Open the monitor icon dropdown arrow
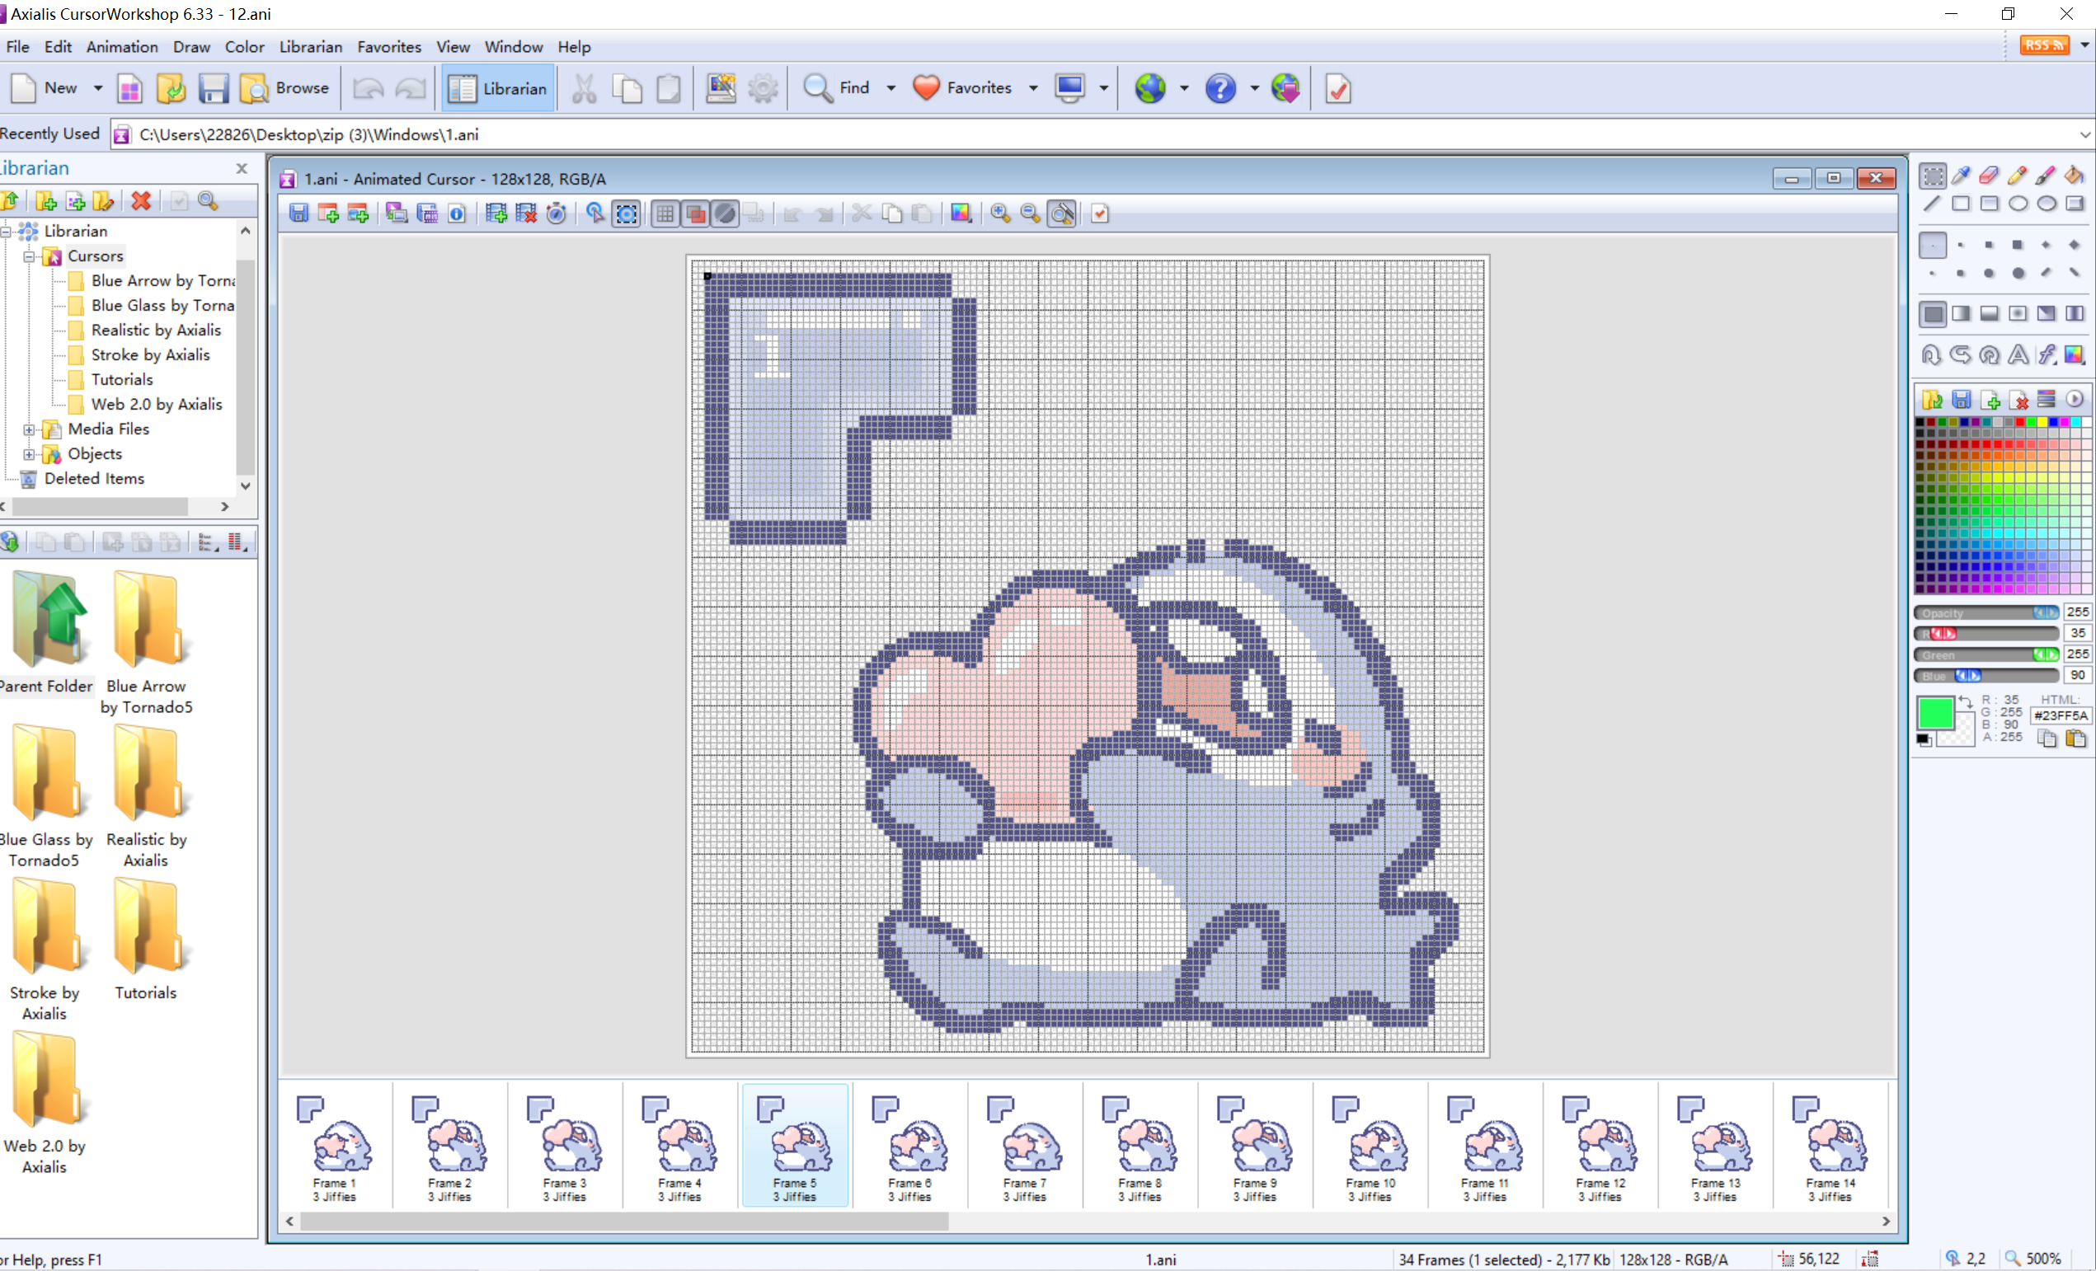2096x1271 pixels. tap(1103, 88)
